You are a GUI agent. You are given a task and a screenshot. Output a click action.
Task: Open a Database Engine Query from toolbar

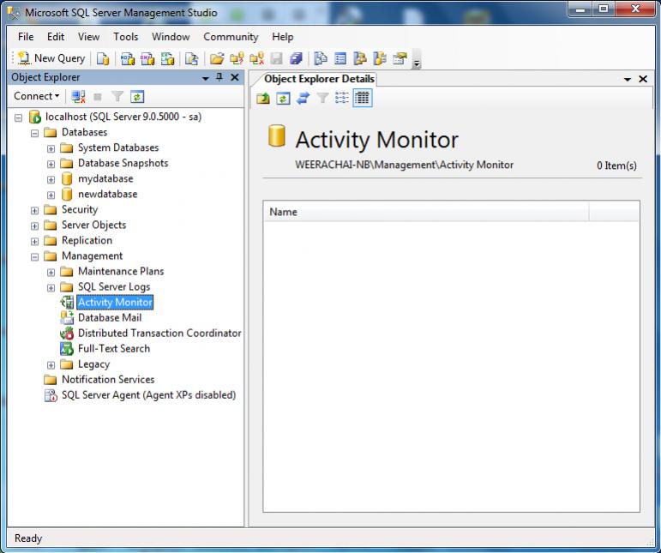coord(102,58)
